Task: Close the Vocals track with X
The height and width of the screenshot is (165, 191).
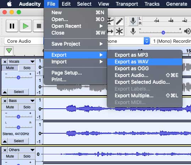Action: (x=5, y=62)
